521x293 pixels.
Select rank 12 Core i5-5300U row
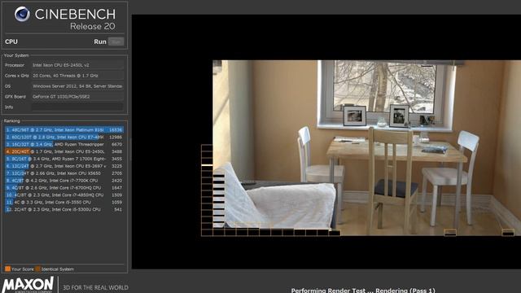coord(63,210)
